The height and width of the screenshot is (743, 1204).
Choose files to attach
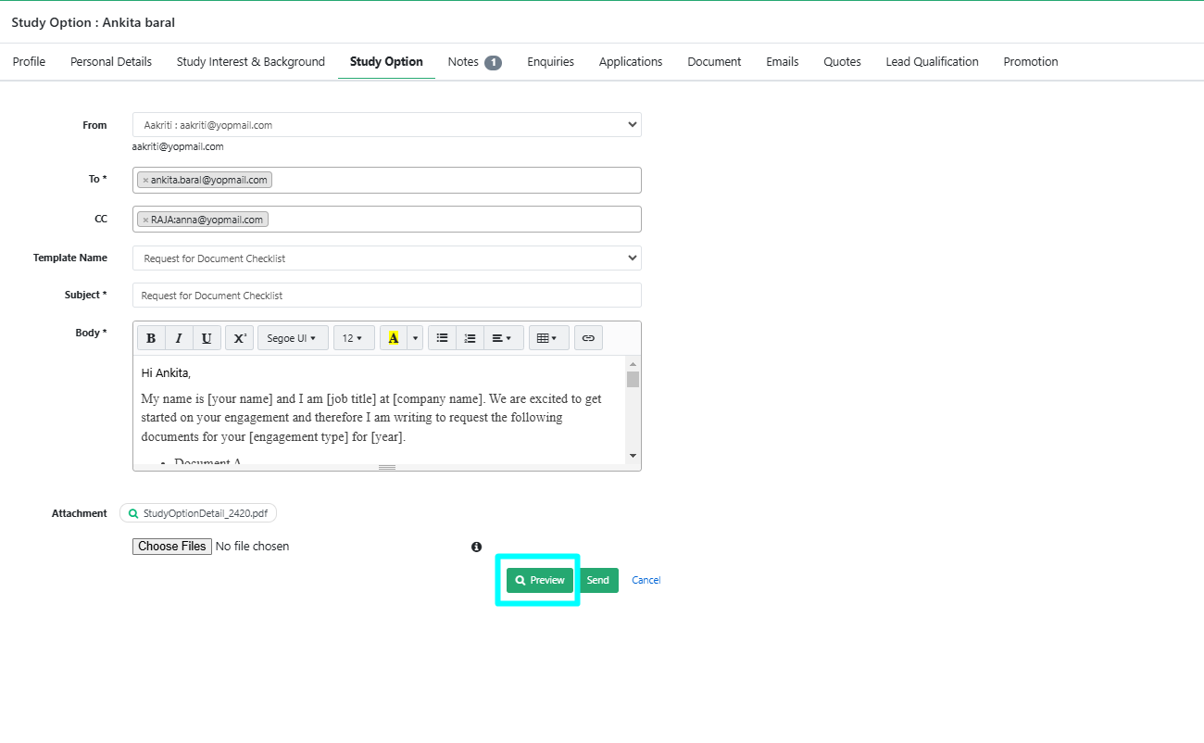172,547
